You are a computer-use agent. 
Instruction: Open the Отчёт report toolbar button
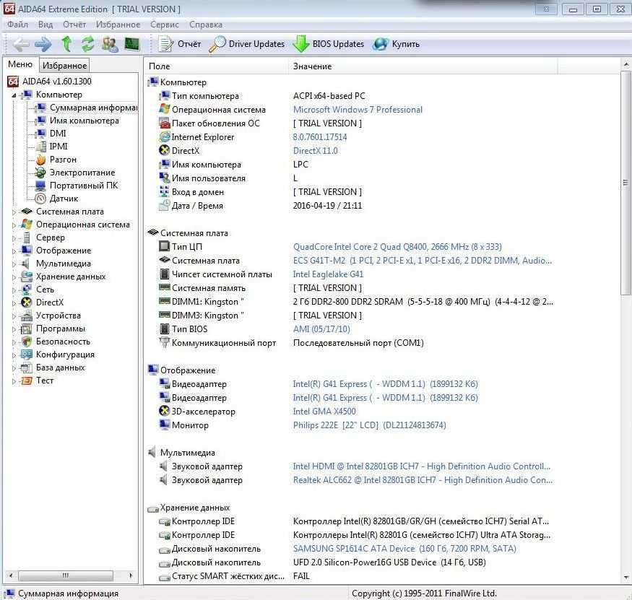tap(179, 44)
